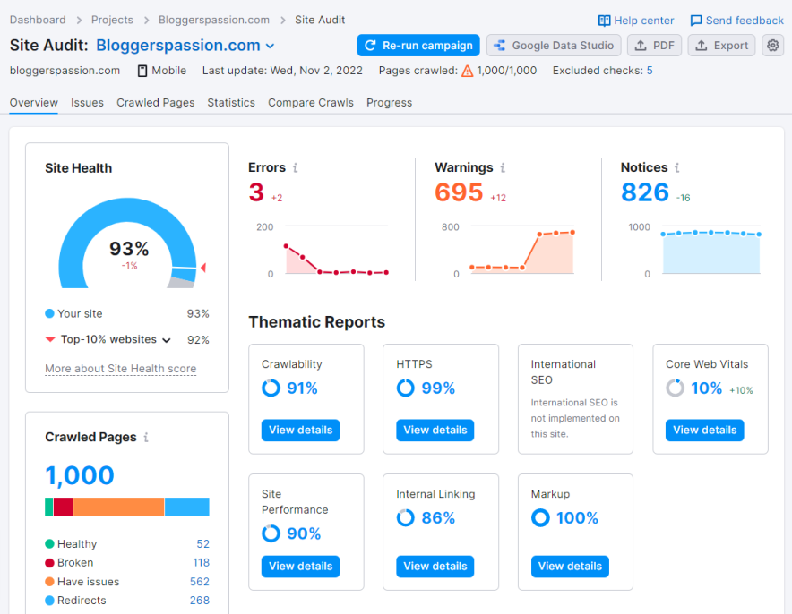Click the Healthy pages count 52

click(x=203, y=544)
